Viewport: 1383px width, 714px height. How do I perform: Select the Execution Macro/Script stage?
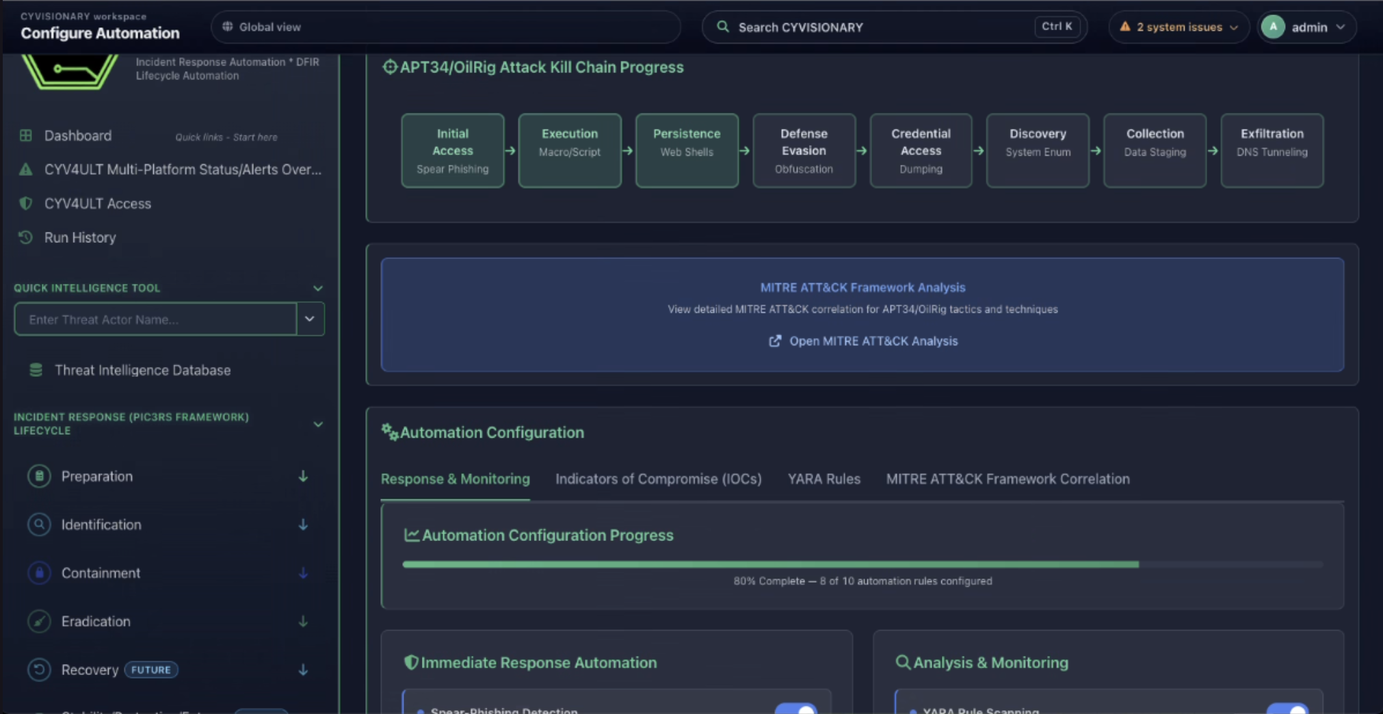570,150
